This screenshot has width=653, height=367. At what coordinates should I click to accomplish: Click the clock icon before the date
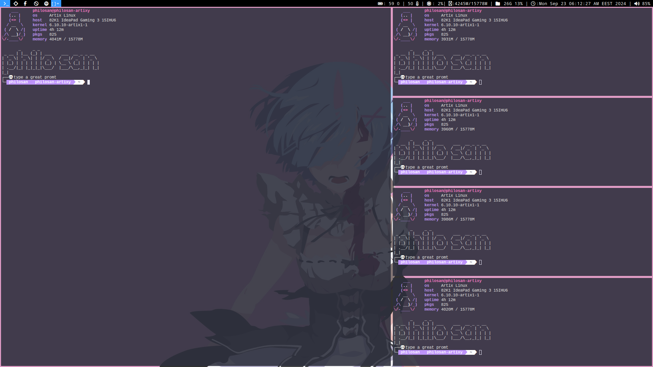coord(533,3)
